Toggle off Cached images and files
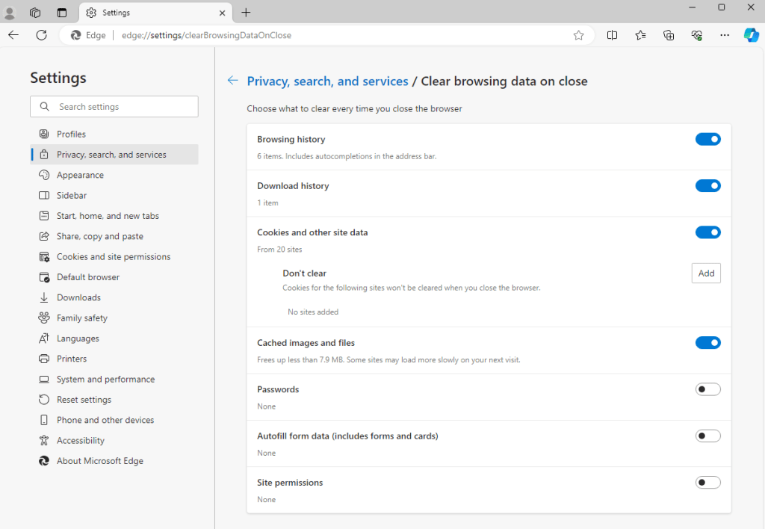 tap(707, 343)
